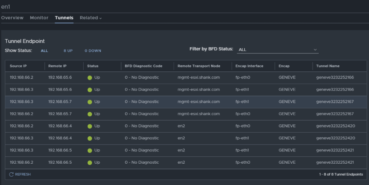Switch to the Overview tab
The height and width of the screenshot is (185, 369).
pos(12,18)
